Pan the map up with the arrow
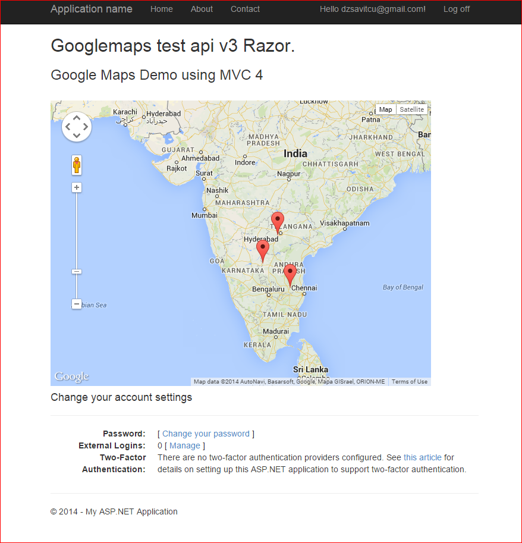Screen dimensions: 522x543 (x=77, y=118)
